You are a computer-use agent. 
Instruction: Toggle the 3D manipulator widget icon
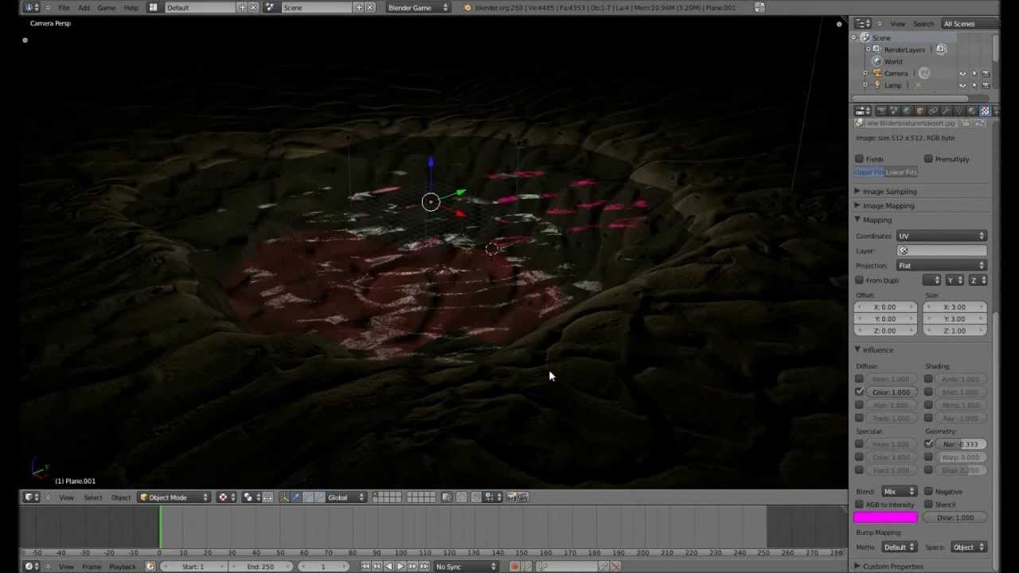[x=284, y=497]
